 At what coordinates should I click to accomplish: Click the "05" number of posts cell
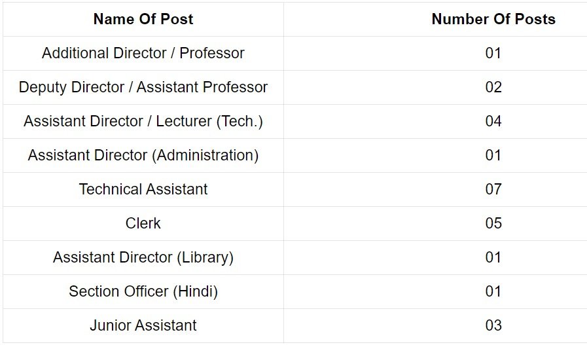[x=493, y=223]
